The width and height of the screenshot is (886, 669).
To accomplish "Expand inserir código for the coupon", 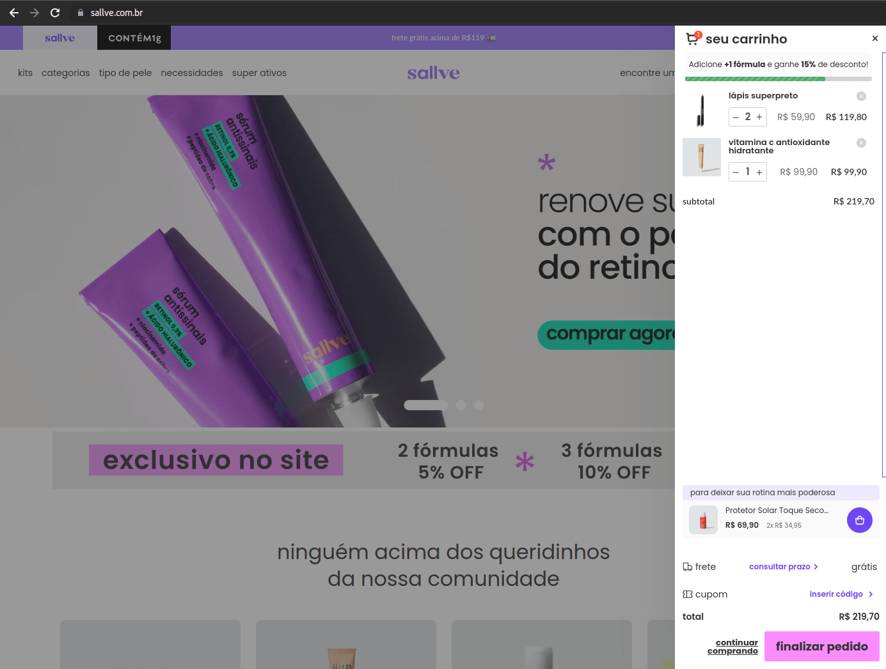I will 841,594.
